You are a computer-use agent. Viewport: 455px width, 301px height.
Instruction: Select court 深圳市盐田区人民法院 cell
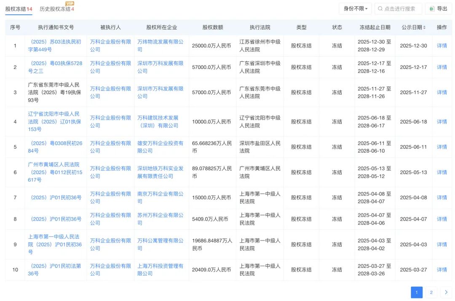(260, 147)
